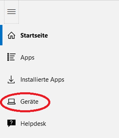The image size is (119, 138).
Task: Show devices via the Geräte text
Action: [29, 102]
